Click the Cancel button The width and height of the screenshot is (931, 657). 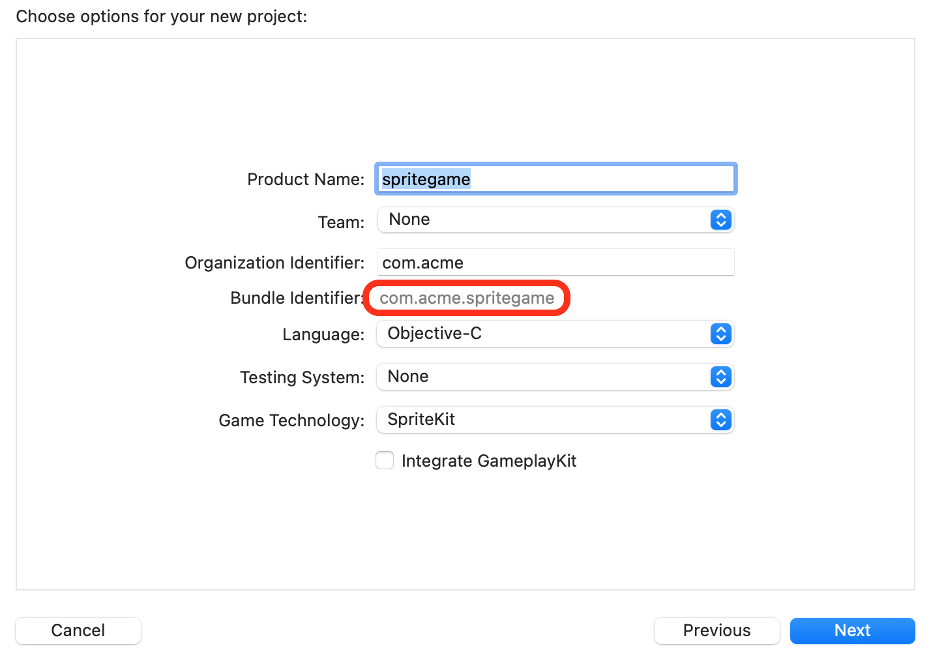click(78, 630)
